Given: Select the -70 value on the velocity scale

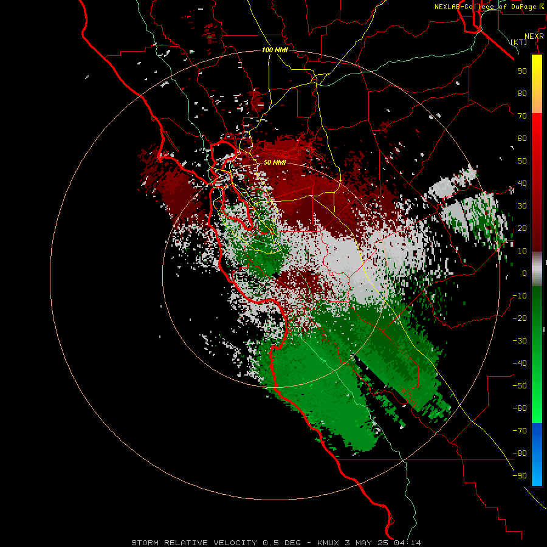Looking at the screenshot, I should tap(520, 431).
